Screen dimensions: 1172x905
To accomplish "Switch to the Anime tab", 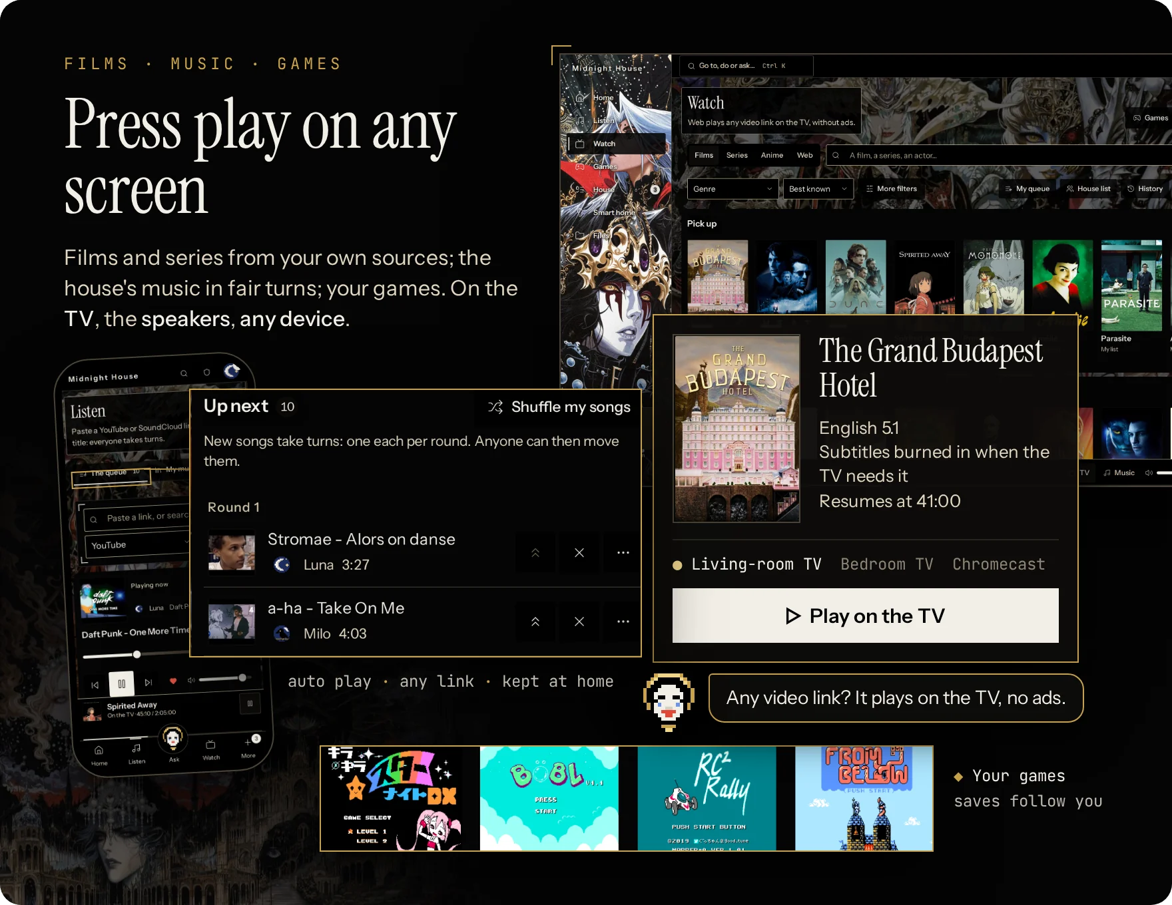I will 772,155.
